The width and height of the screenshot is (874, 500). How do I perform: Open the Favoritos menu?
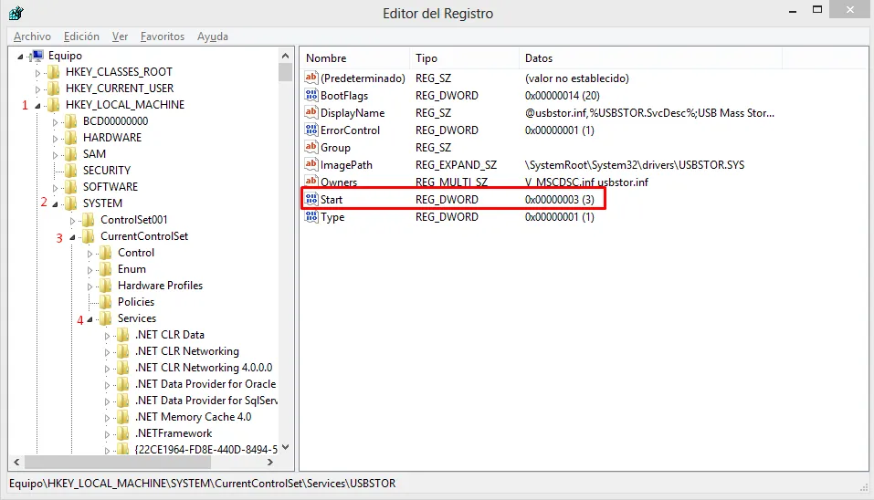pos(163,36)
